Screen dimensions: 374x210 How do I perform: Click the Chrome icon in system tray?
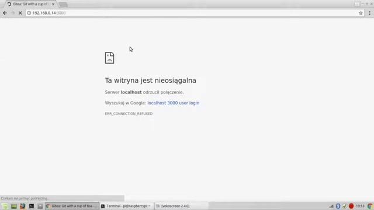point(370,206)
